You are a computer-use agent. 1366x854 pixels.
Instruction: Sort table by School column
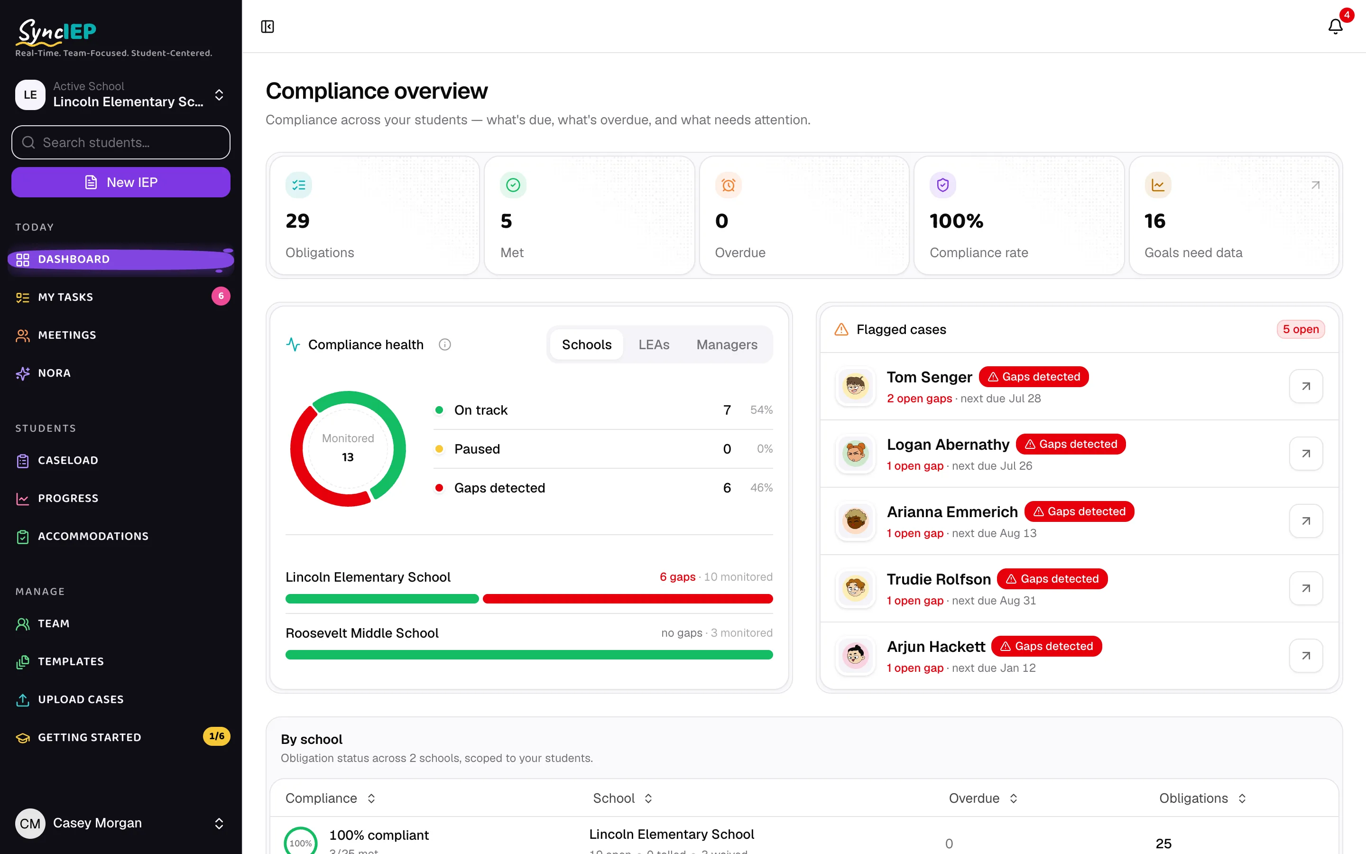(x=623, y=798)
